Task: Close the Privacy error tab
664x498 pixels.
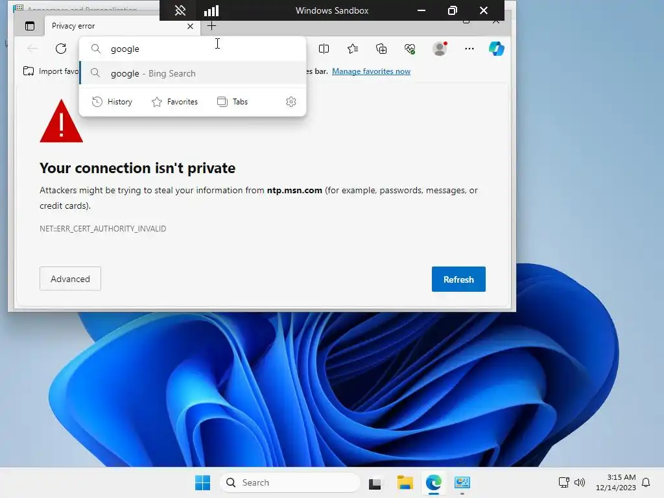Action: click(190, 26)
